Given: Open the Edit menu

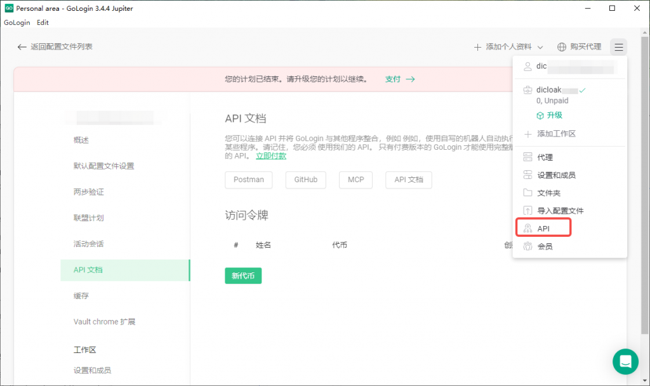Looking at the screenshot, I should click(x=43, y=22).
